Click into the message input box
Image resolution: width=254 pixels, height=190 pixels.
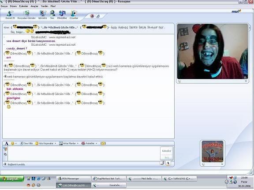pos(84,153)
